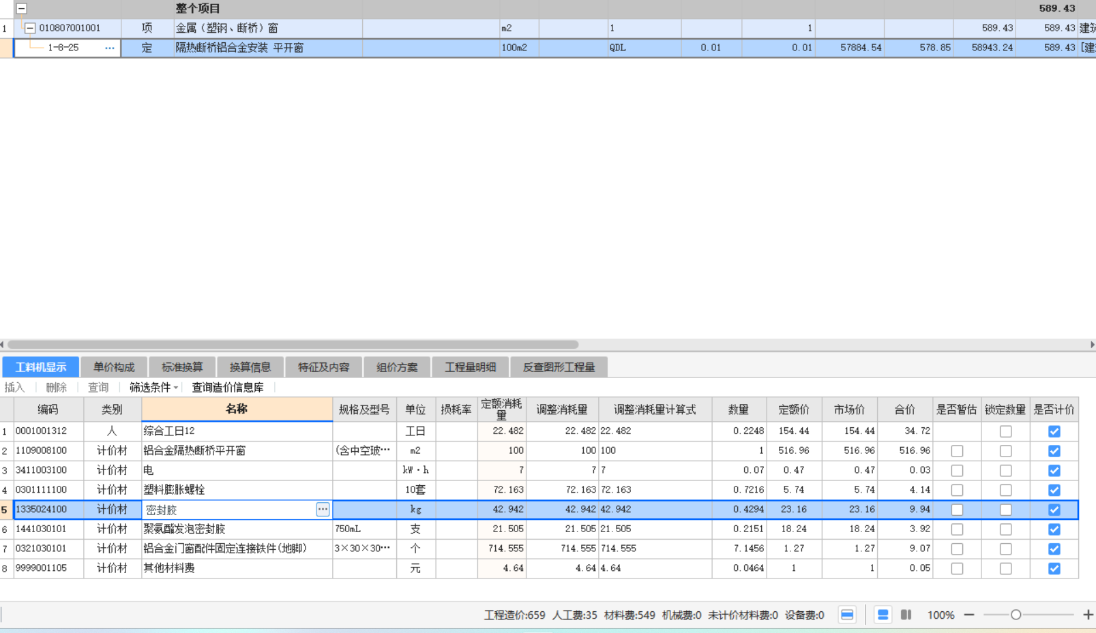Select the top-bottom split layout icon
The image size is (1096, 633).
click(x=883, y=615)
